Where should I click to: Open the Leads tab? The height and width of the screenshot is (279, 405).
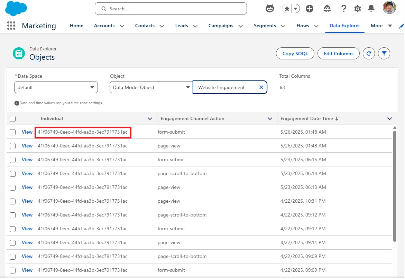pos(182,26)
